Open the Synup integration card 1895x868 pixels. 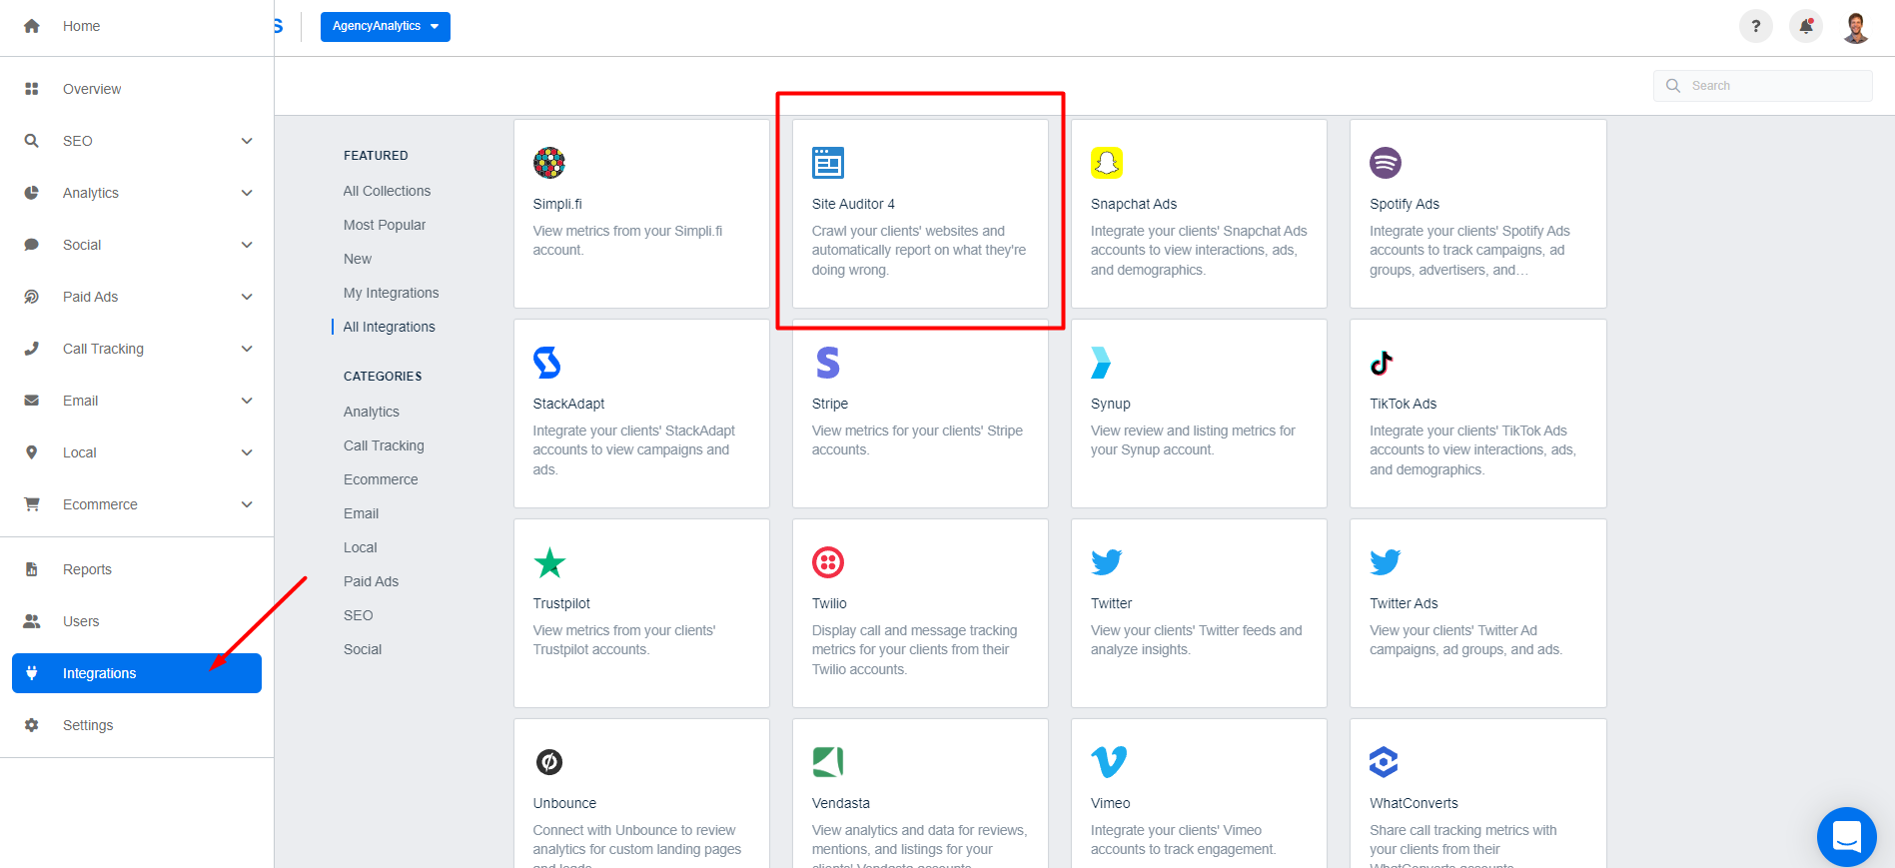point(1199,414)
